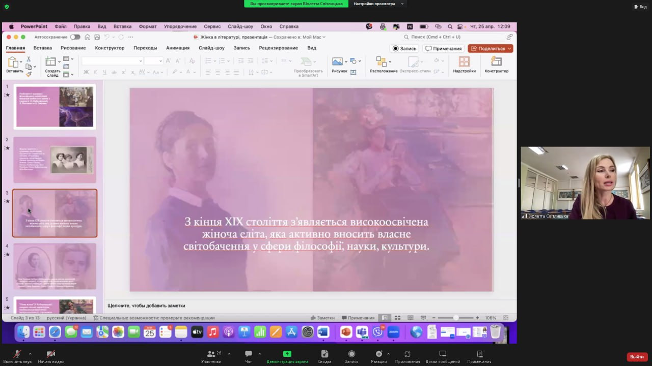The height and width of the screenshot is (366, 652).
Task: Click the Расположение arrange icon
Action: pyautogui.click(x=381, y=62)
